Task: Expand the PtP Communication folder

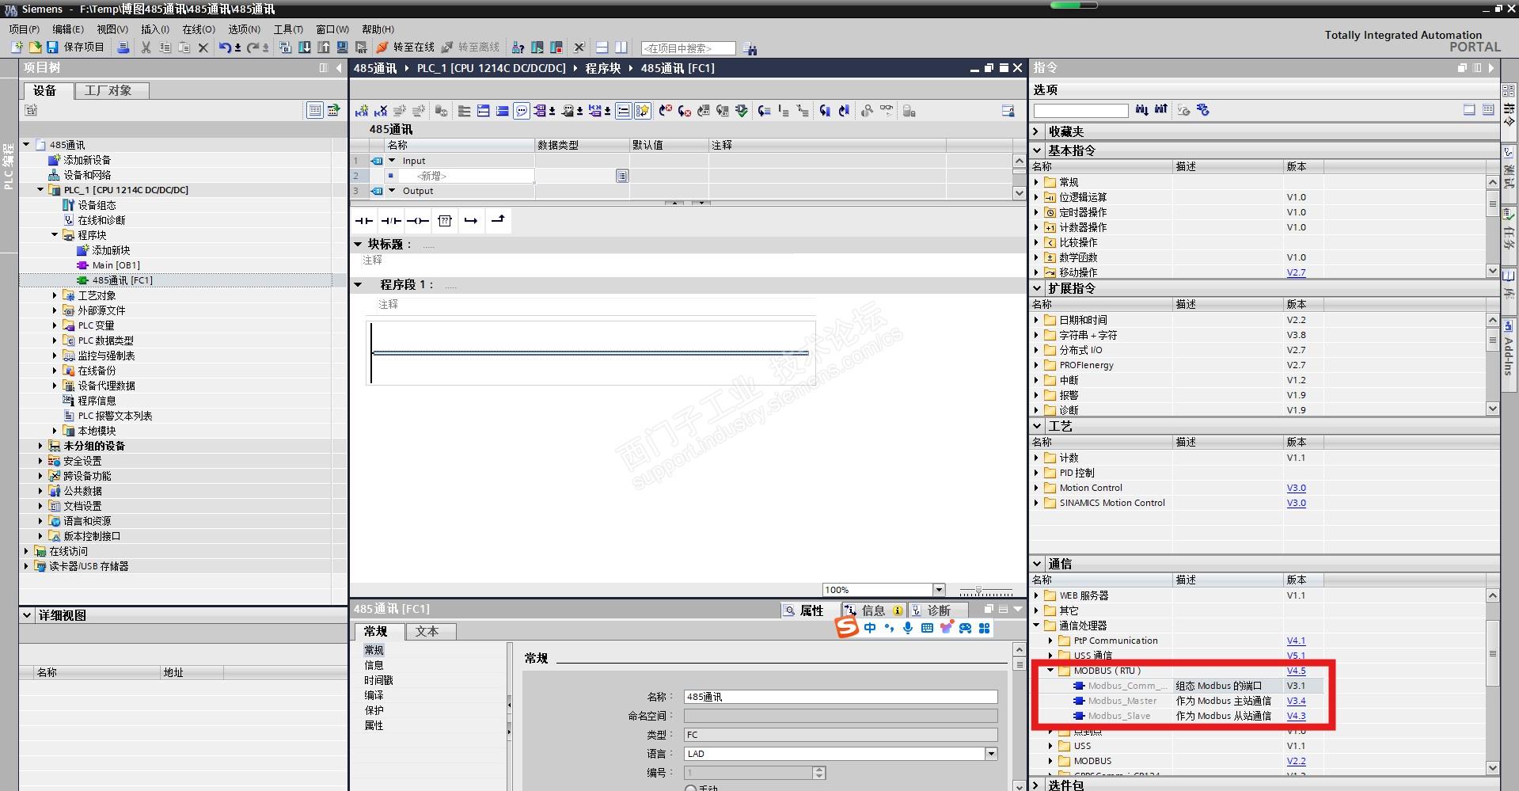Action: pos(1050,641)
